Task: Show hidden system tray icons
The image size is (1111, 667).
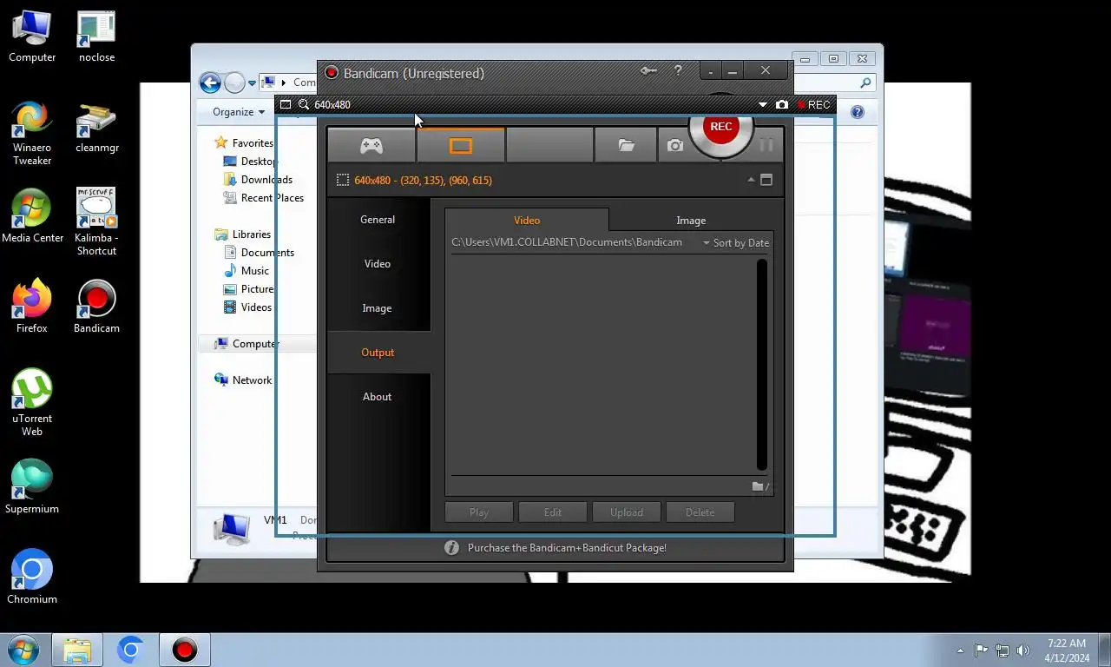Action: click(960, 650)
